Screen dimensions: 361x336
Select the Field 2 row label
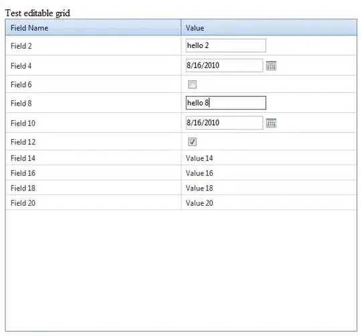(21, 46)
